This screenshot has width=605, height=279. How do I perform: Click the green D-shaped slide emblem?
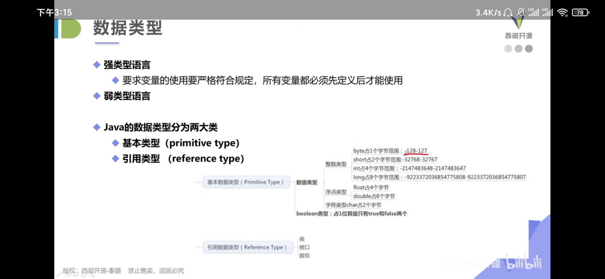[71, 29]
